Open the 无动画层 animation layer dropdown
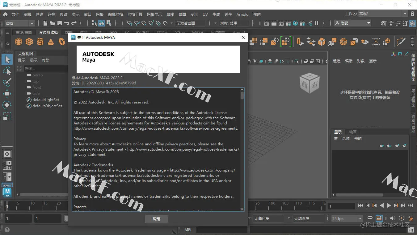417x235 pixels. click(x=308, y=218)
